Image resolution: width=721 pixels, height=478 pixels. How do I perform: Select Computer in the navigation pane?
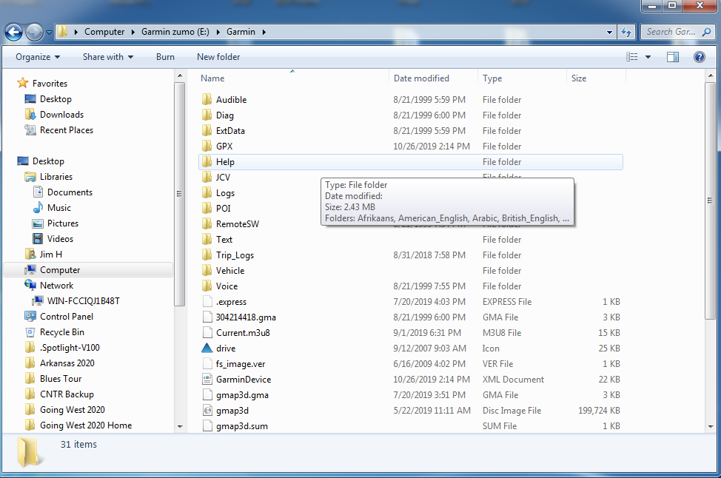tap(60, 270)
